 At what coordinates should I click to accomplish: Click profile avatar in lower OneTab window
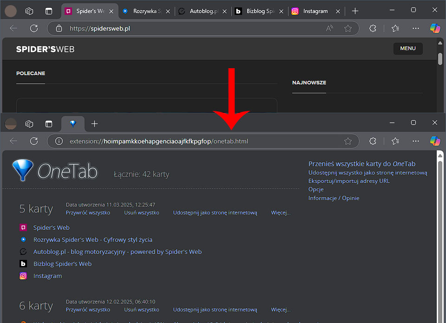[11, 123]
